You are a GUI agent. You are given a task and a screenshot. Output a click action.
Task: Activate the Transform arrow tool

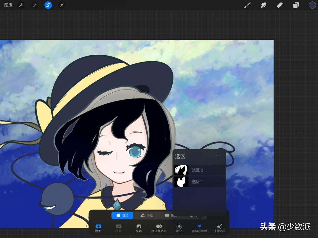click(x=62, y=5)
